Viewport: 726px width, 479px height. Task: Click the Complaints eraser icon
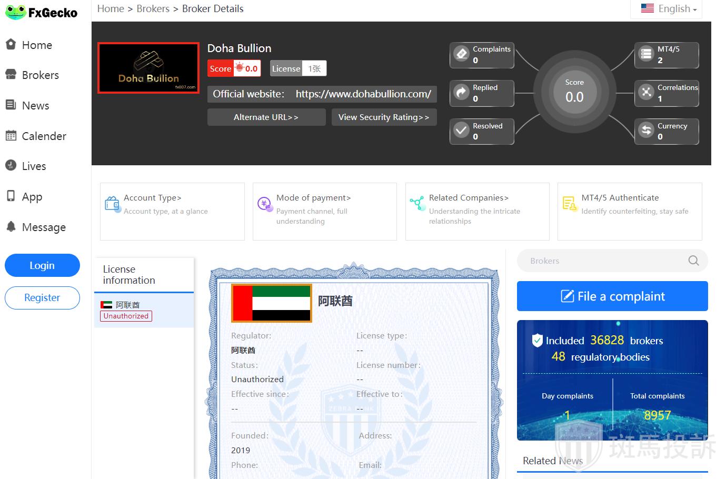(462, 54)
